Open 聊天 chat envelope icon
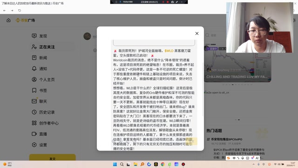298x168 pixels. click(x=34, y=101)
